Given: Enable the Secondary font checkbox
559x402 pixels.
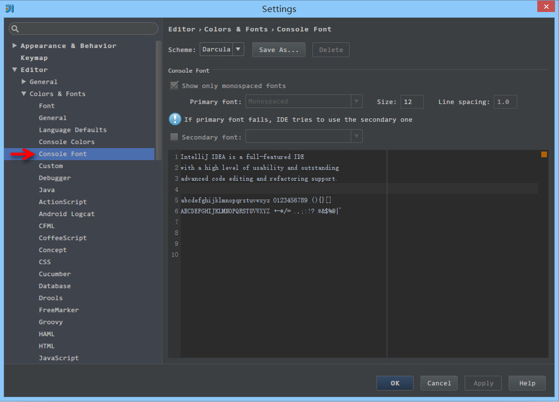Looking at the screenshot, I should [174, 136].
